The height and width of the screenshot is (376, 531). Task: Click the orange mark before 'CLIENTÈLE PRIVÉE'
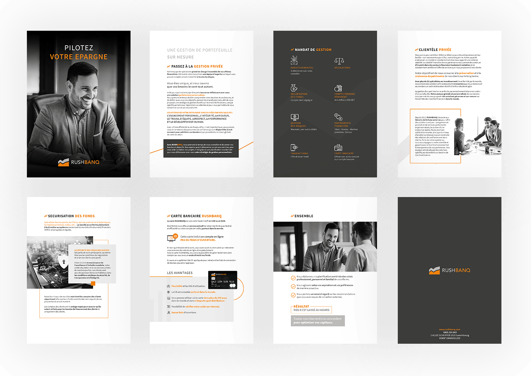coord(417,50)
